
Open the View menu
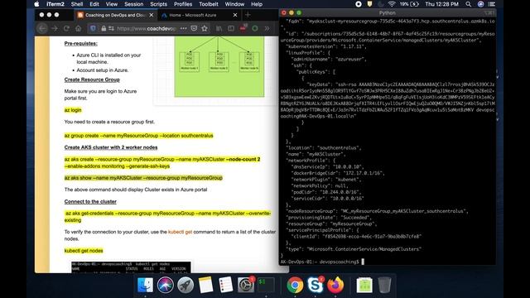pyautogui.click(x=112, y=4)
